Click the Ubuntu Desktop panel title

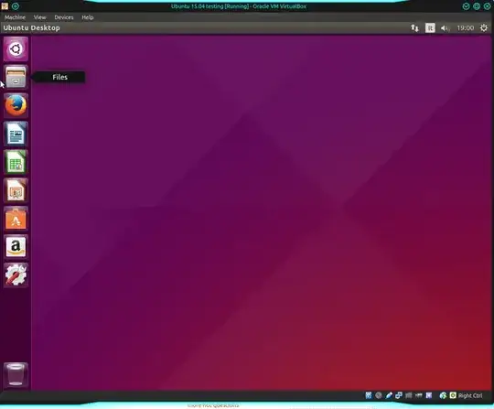[31, 28]
